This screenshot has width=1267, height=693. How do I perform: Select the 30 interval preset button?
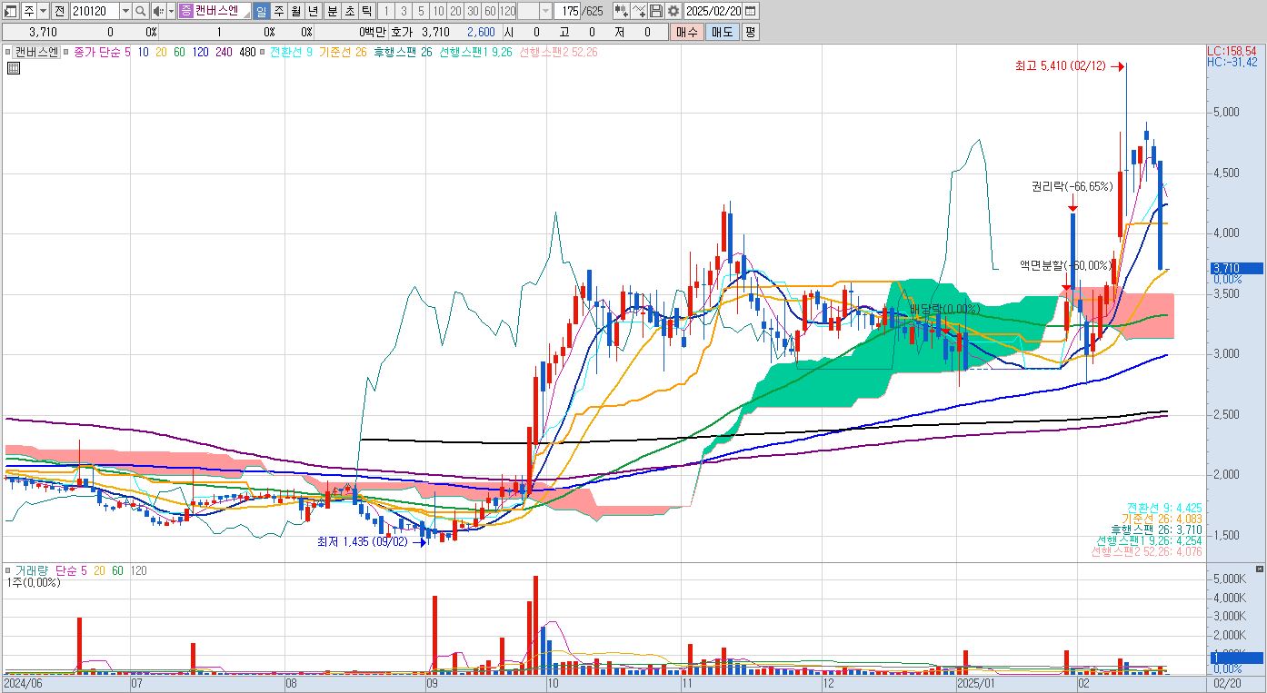coord(474,11)
